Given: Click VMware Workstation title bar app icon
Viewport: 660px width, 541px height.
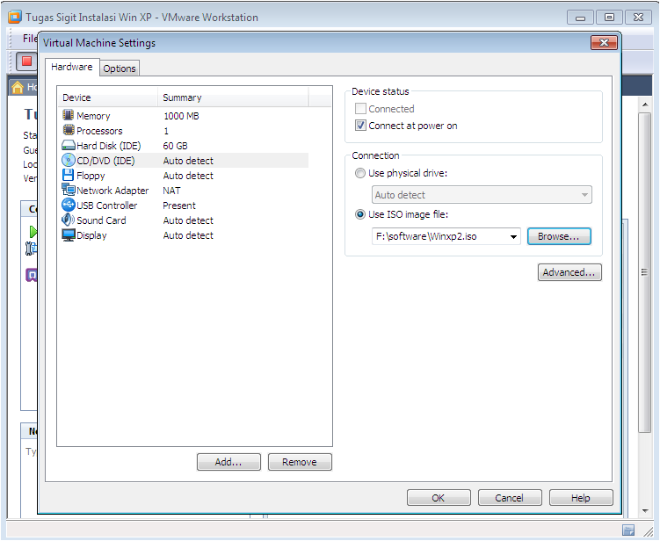Looking at the screenshot, I should [15, 17].
